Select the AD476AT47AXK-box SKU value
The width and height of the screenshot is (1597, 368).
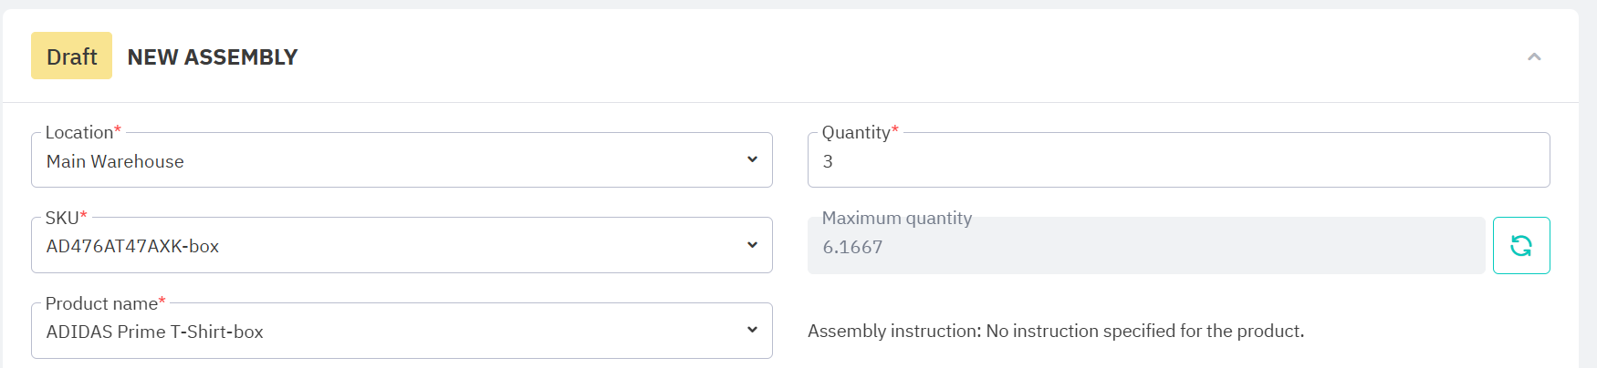click(x=132, y=247)
